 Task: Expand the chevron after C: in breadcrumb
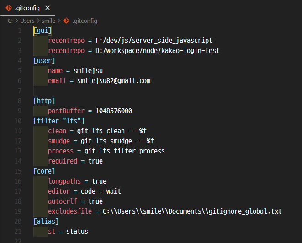(16, 21)
